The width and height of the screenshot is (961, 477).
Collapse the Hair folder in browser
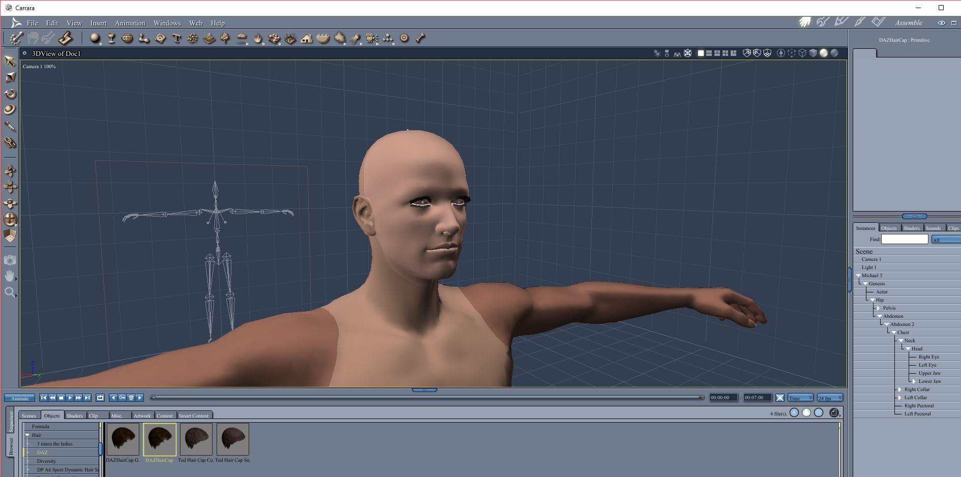(27, 435)
